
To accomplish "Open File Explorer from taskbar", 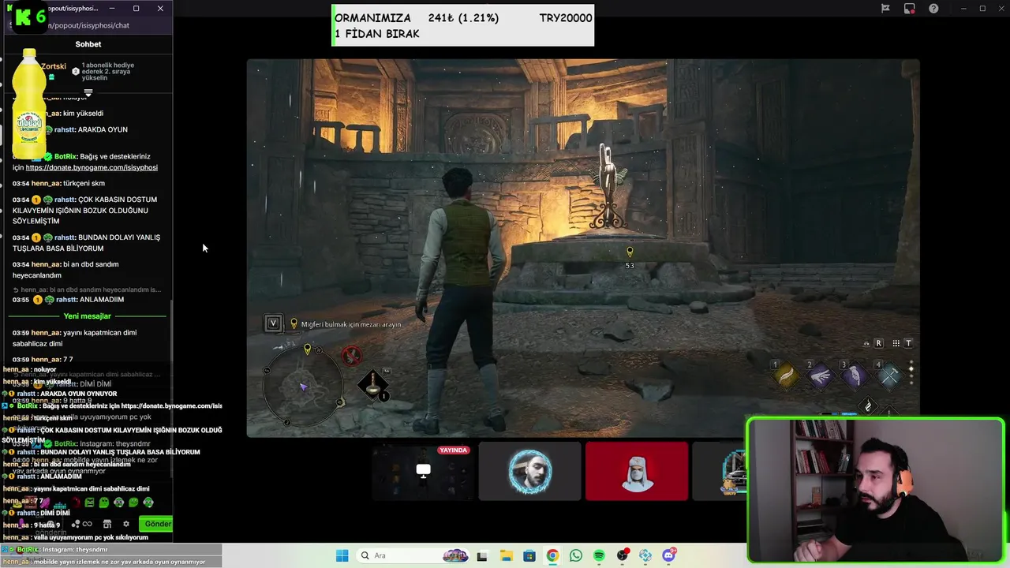I will [506, 555].
